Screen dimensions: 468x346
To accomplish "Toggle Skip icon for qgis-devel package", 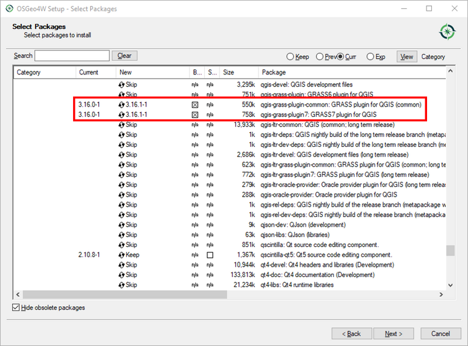I will [121, 85].
